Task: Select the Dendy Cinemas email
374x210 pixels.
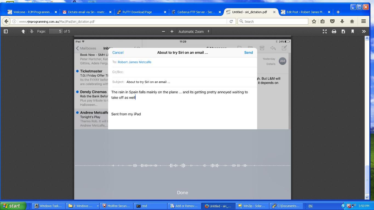Action: pyautogui.click(x=91, y=98)
